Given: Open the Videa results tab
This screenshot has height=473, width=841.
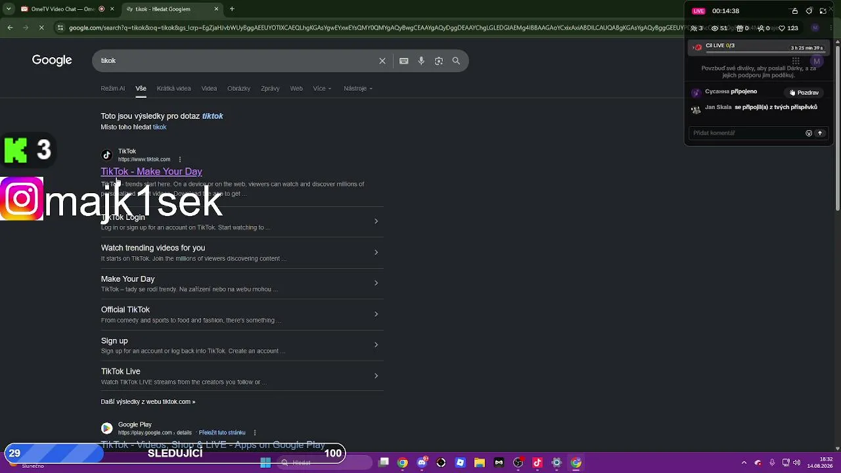Looking at the screenshot, I should (209, 89).
